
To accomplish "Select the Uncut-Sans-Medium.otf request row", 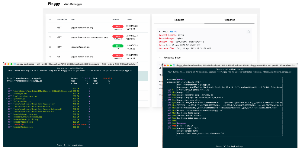I will click(x=49, y=112).
